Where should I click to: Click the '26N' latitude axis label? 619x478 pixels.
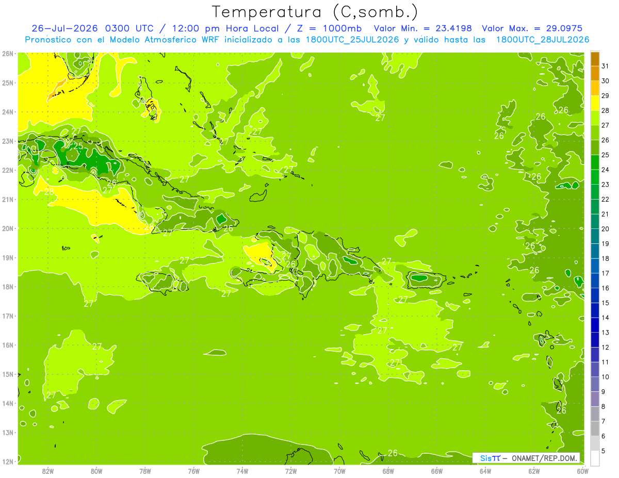(x=7, y=54)
